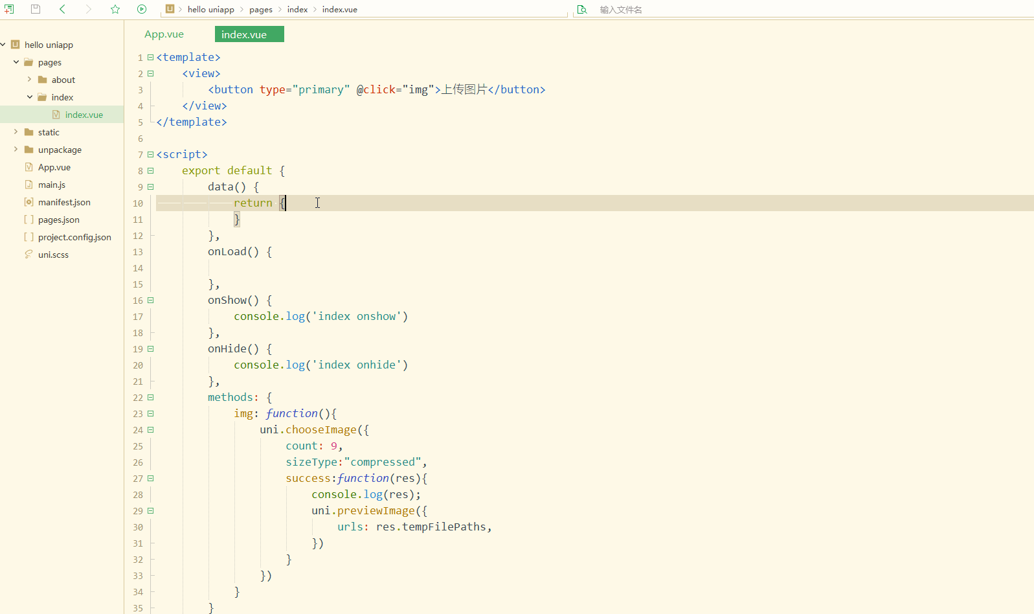Switch to the App.vue tab

click(x=164, y=34)
